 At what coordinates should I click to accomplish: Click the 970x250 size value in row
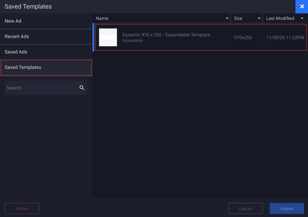coord(243,38)
